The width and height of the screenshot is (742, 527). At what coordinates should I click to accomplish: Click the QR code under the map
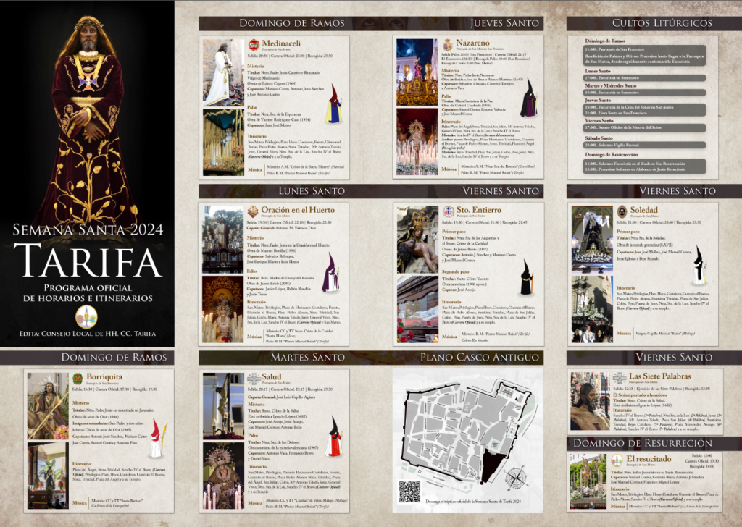[409, 492]
